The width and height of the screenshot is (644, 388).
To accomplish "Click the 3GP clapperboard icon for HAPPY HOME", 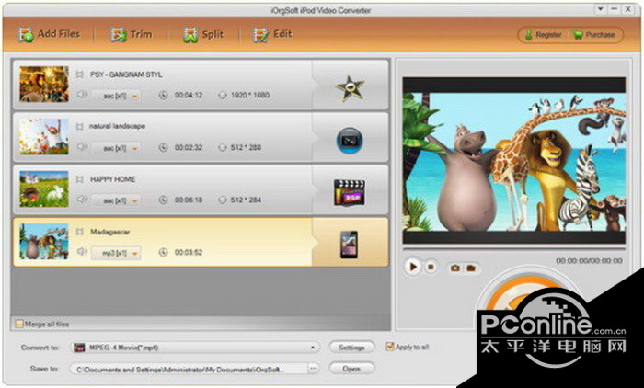I will pos(350,192).
